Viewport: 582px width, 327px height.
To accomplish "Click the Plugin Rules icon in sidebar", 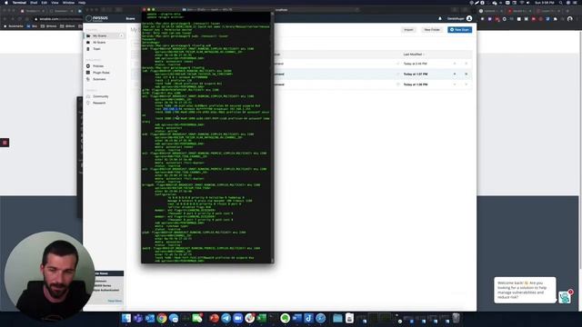I will tap(88, 73).
